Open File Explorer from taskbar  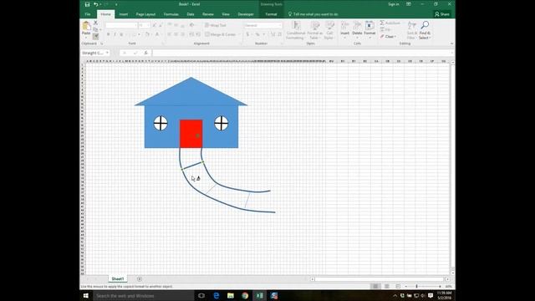point(231,296)
